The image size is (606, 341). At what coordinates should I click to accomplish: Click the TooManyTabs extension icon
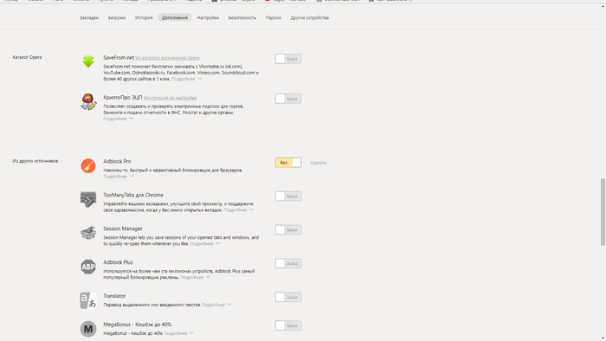(88, 199)
